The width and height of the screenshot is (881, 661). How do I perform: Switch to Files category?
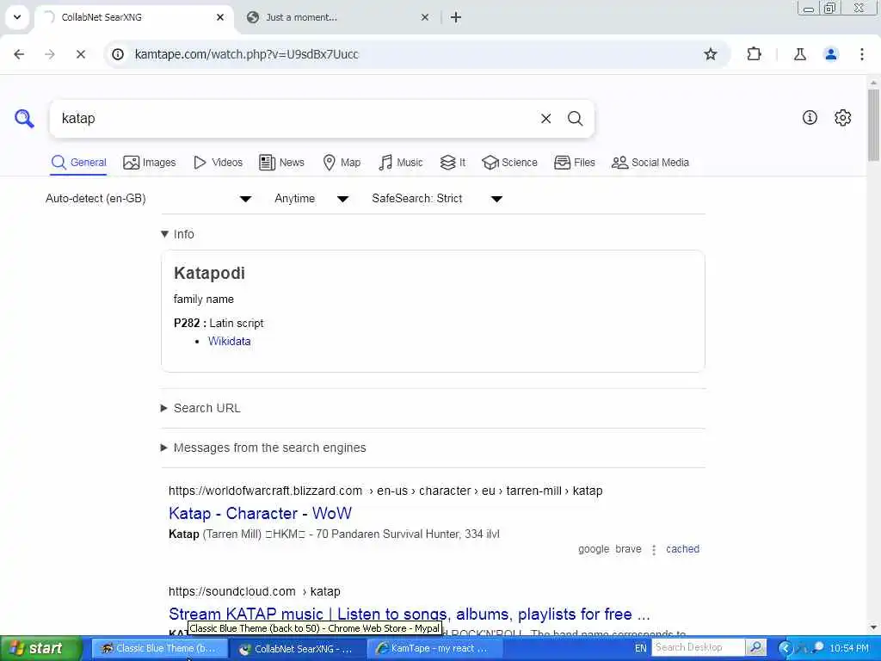click(x=574, y=163)
